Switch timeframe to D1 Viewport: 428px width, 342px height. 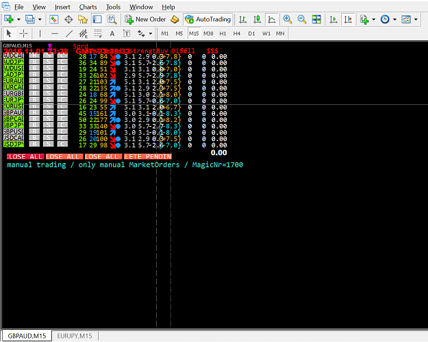click(x=251, y=34)
